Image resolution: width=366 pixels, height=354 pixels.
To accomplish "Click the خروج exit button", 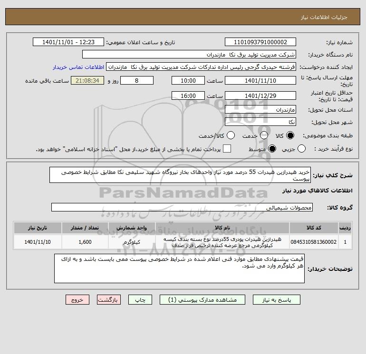I will (x=77, y=300).
